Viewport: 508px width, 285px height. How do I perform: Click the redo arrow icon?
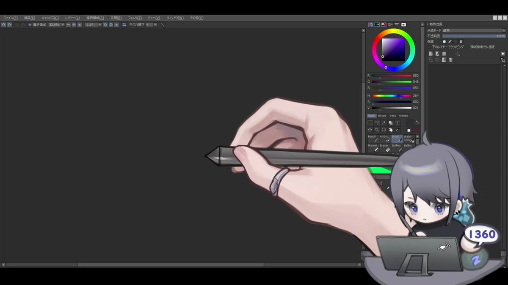[10, 24]
